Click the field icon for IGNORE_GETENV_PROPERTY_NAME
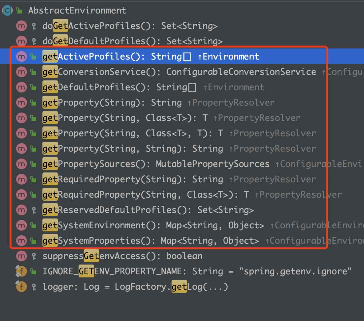 (21, 271)
